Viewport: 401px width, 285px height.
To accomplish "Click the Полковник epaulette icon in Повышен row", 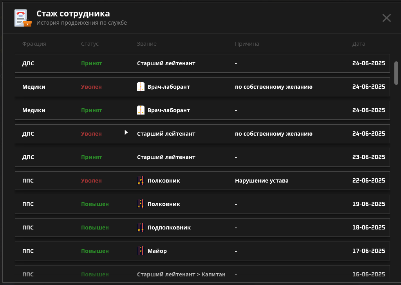I will pyautogui.click(x=141, y=204).
